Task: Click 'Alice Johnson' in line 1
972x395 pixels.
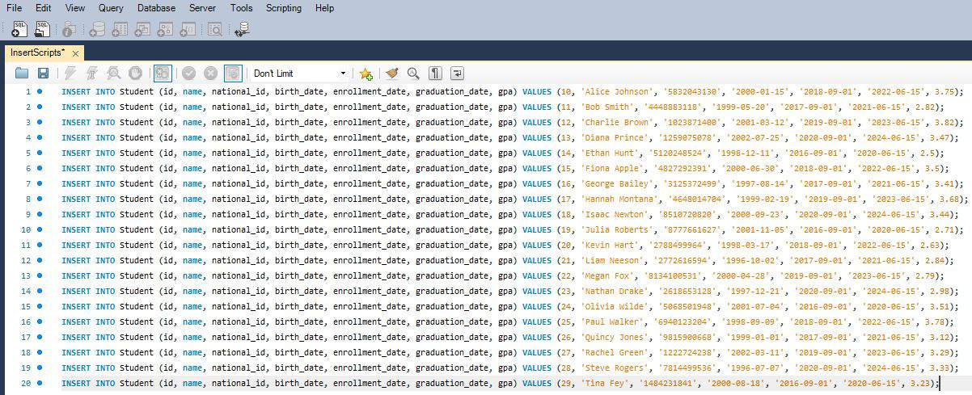Action: [x=615, y=92]
